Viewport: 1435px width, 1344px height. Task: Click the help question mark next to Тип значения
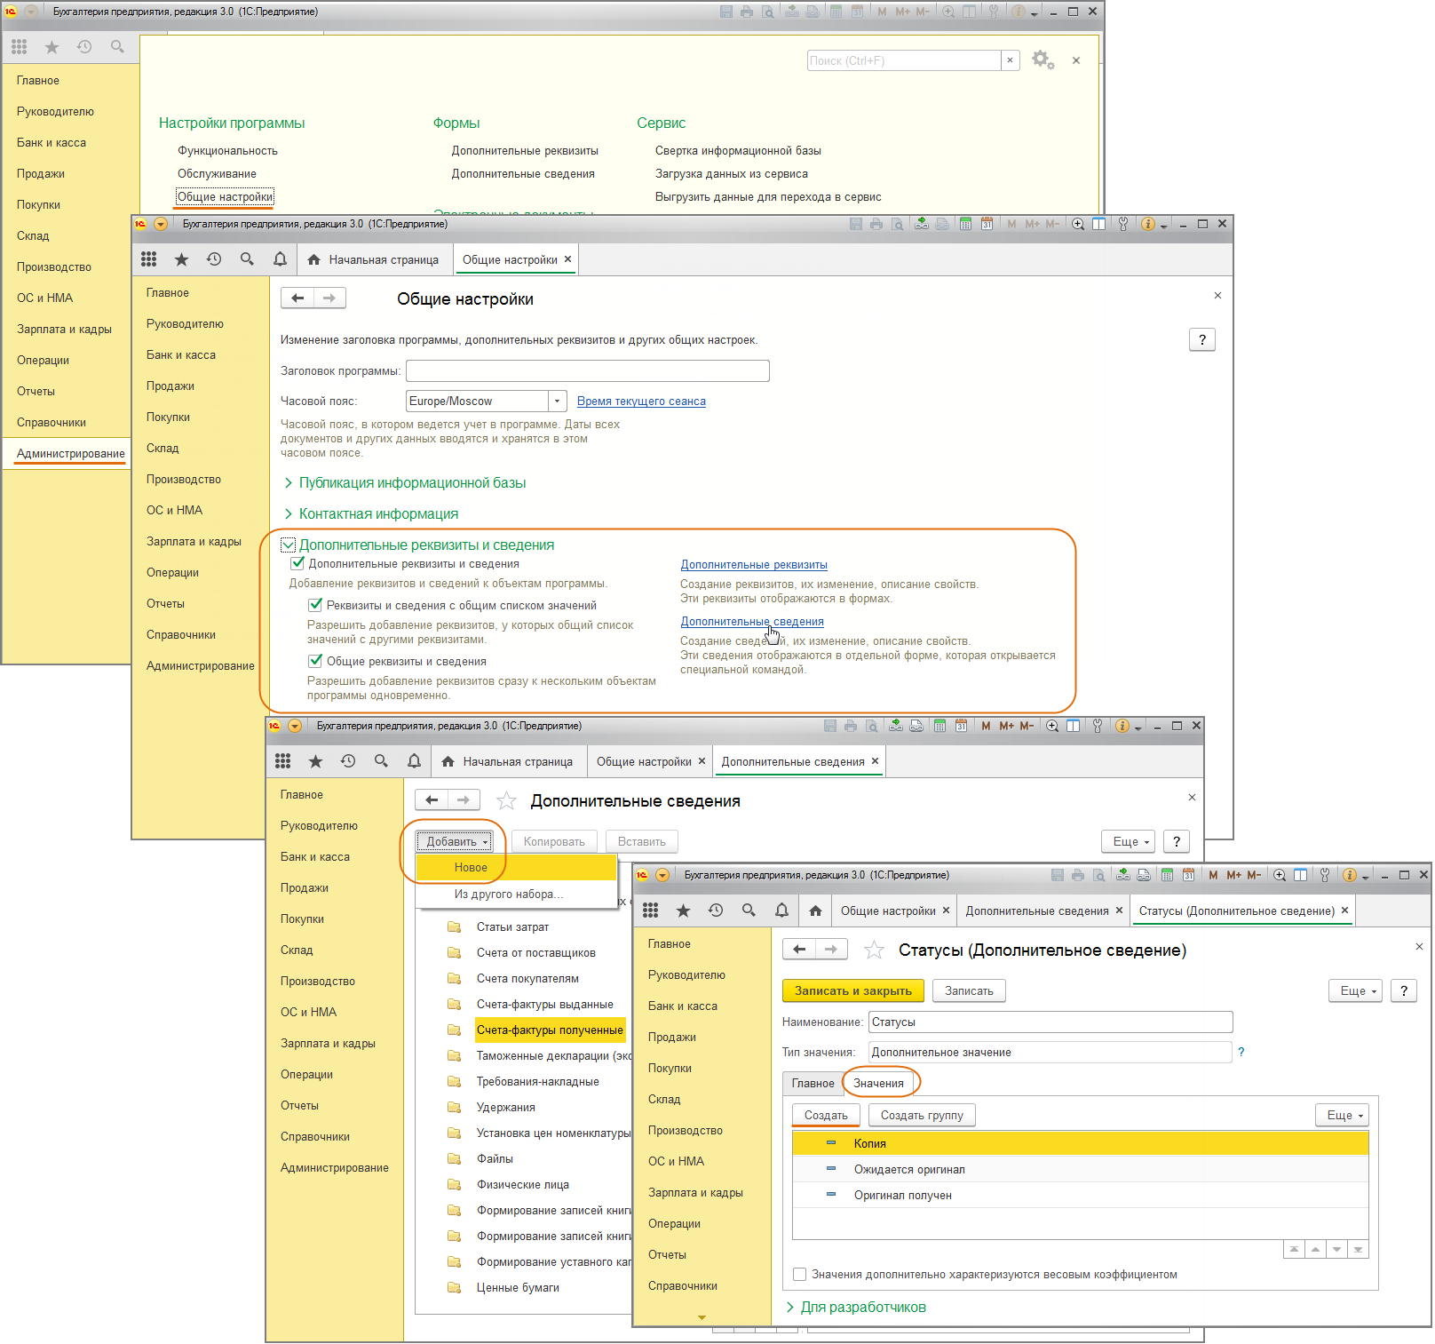[x=1241, y=1052]
